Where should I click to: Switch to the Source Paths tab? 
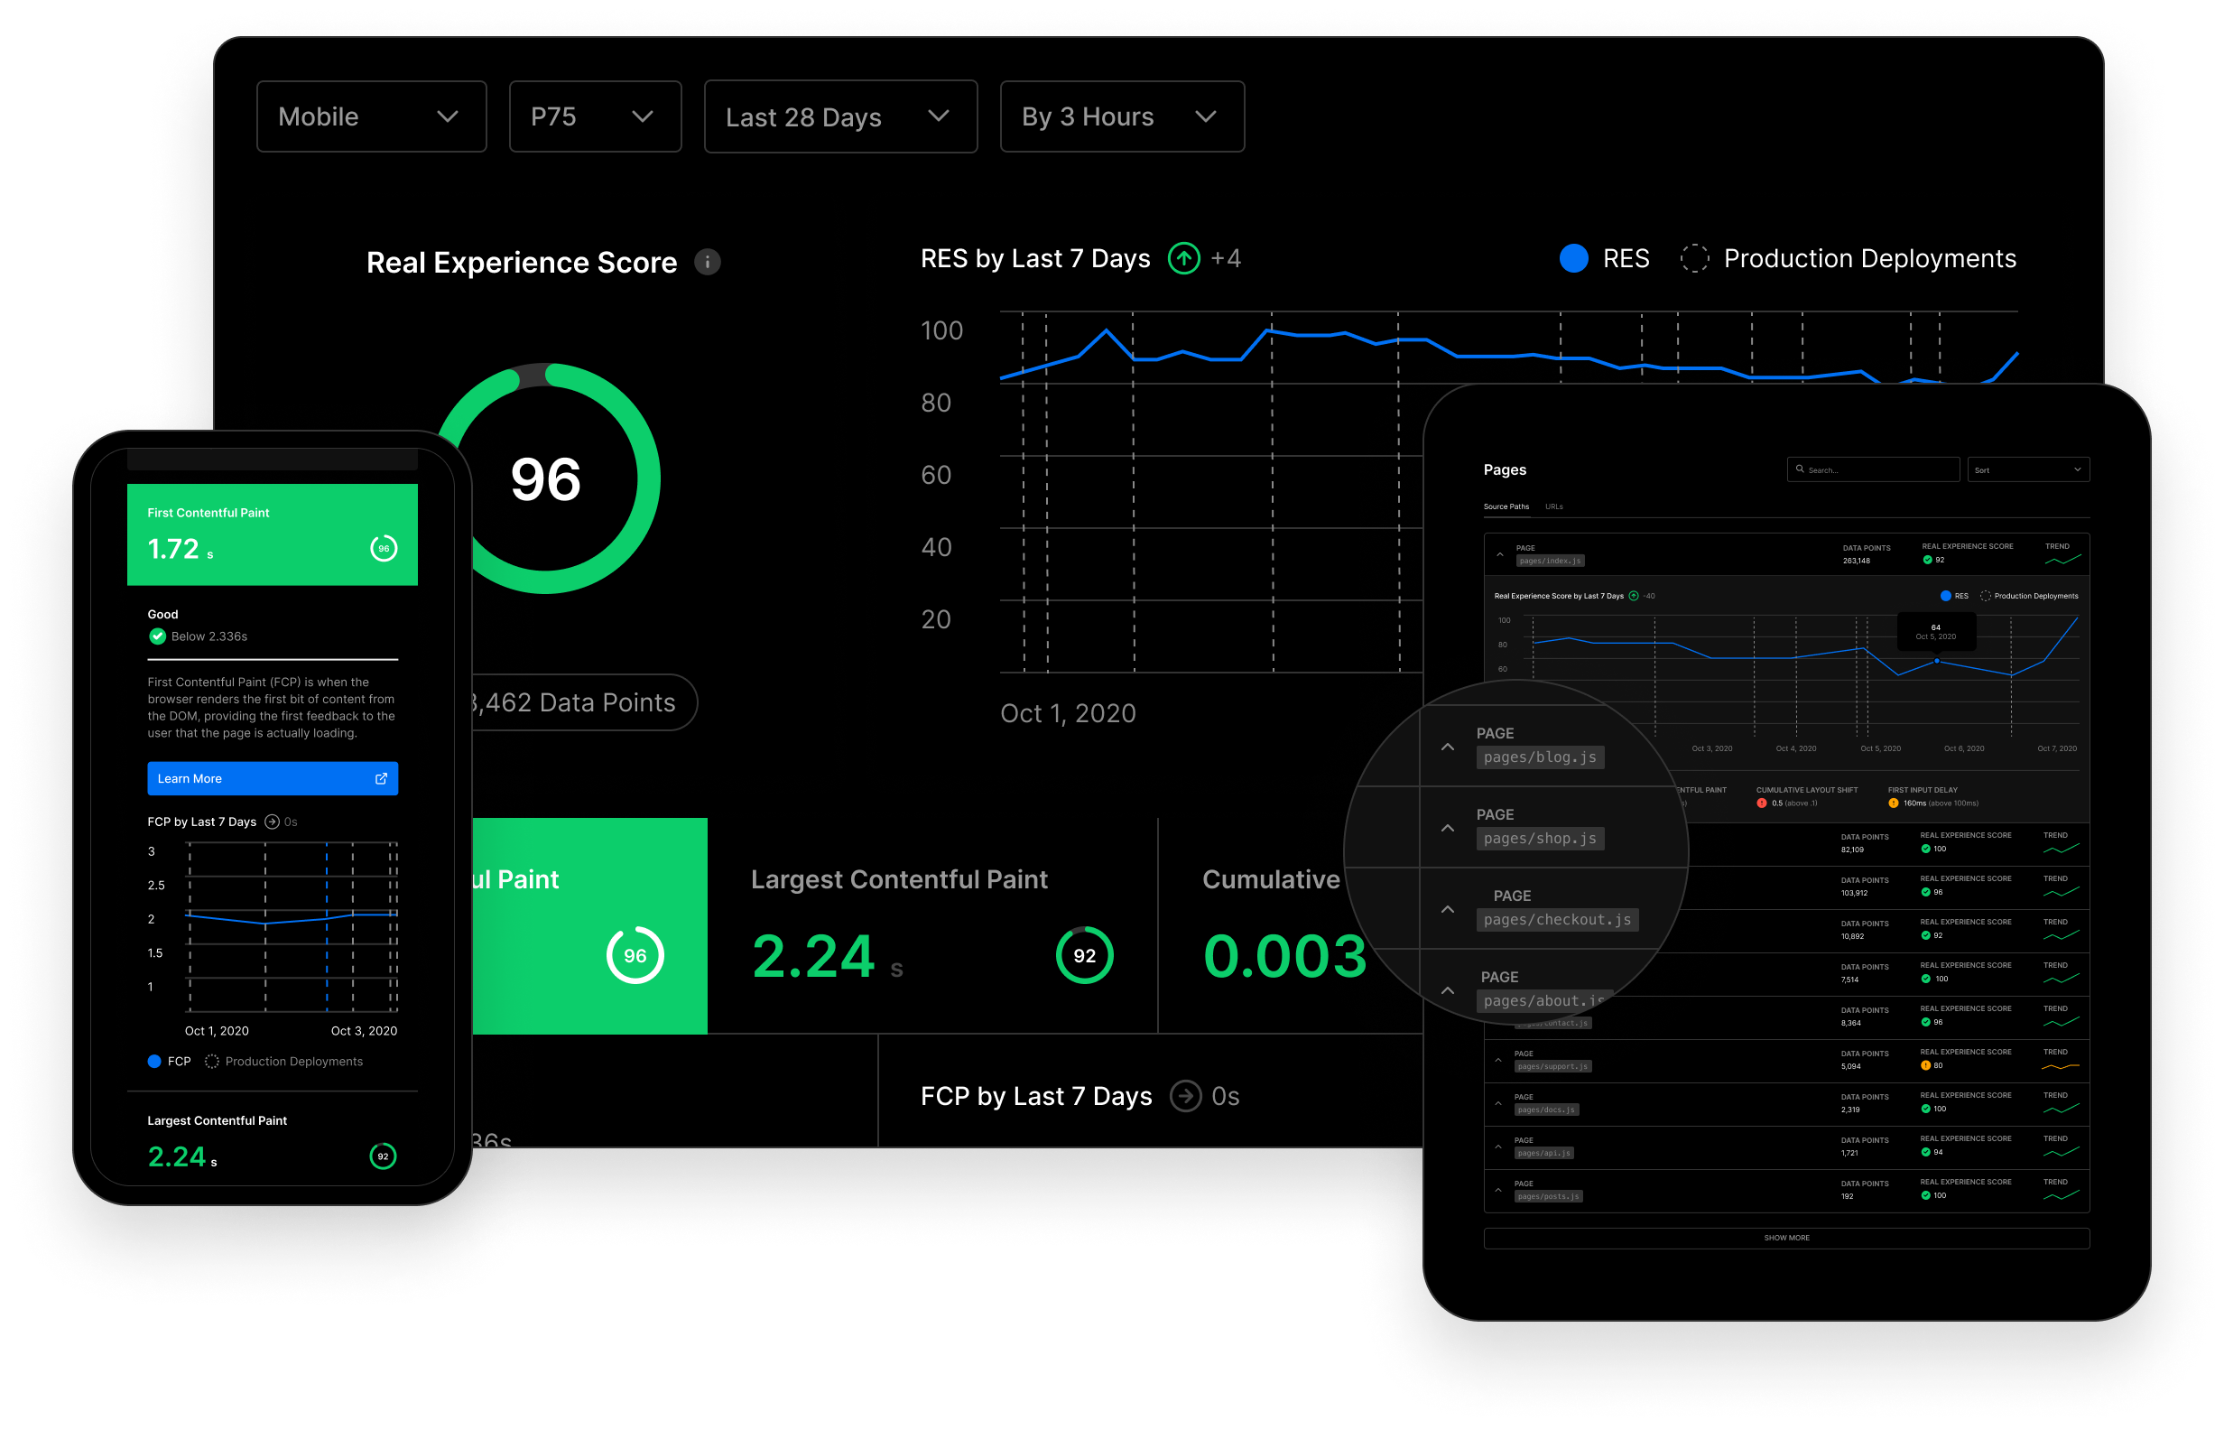(x=1506, y=507)
